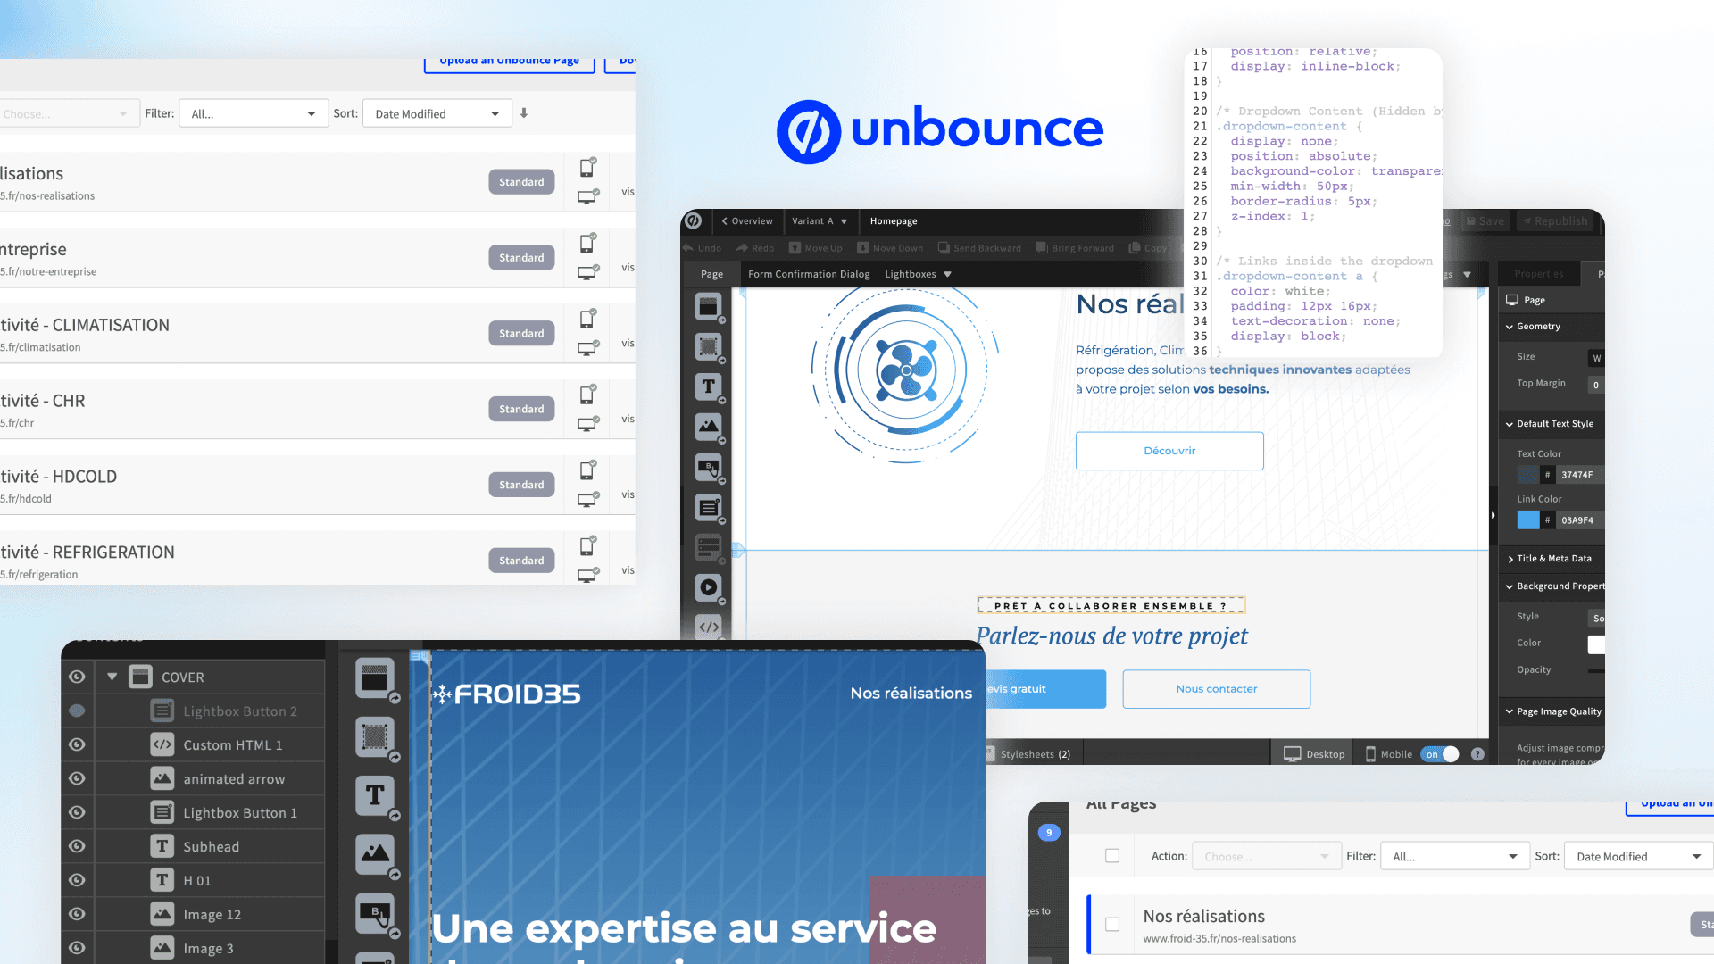Screen dimensions: 1714x964
Task: Click mobile preview icon for CLIMATISATION page
Action: (587, 319)
